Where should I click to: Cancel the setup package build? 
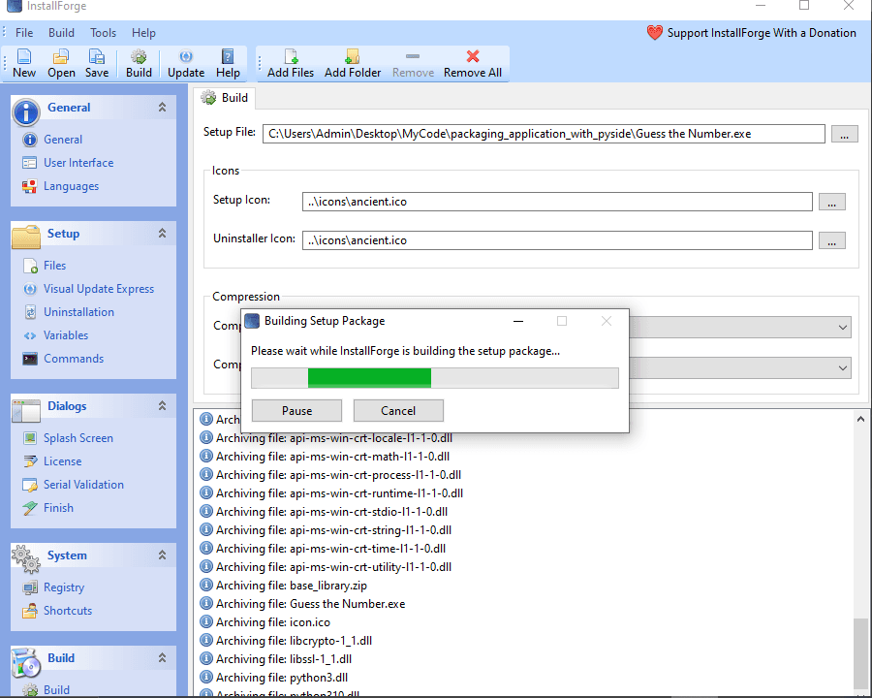pyautogui.click(x=398, y=410)
